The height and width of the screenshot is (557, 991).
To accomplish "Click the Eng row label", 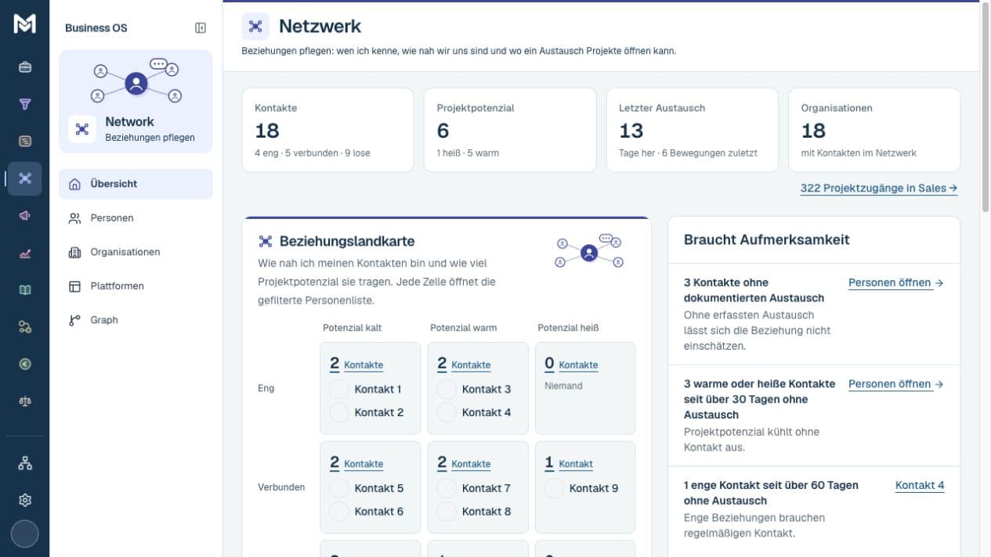I will click(x=266, y=388).
